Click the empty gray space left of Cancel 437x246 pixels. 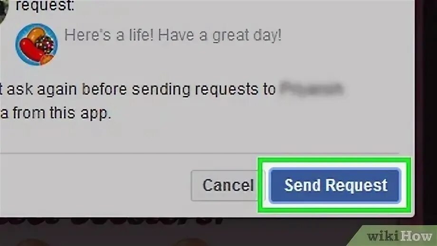pos(95,186)
